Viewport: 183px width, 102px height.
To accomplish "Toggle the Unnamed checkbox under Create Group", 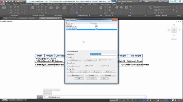I will pos(102,66).
